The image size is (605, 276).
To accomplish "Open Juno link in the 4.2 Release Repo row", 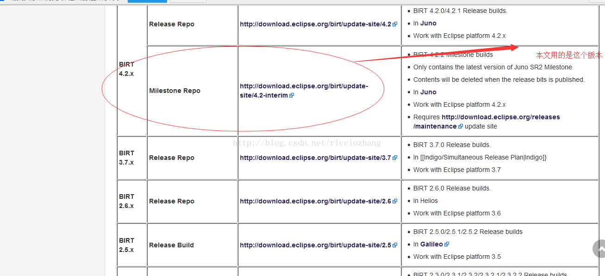I will pyautogui.click(x=428, y=23).
